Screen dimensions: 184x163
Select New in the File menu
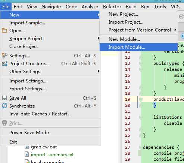pos(50,15)
